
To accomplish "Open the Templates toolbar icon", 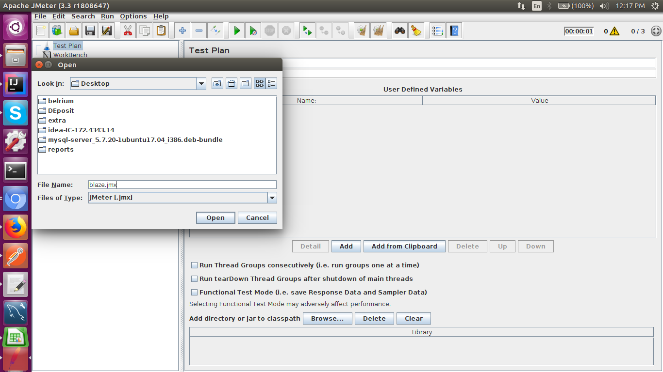I will [57, 31].
